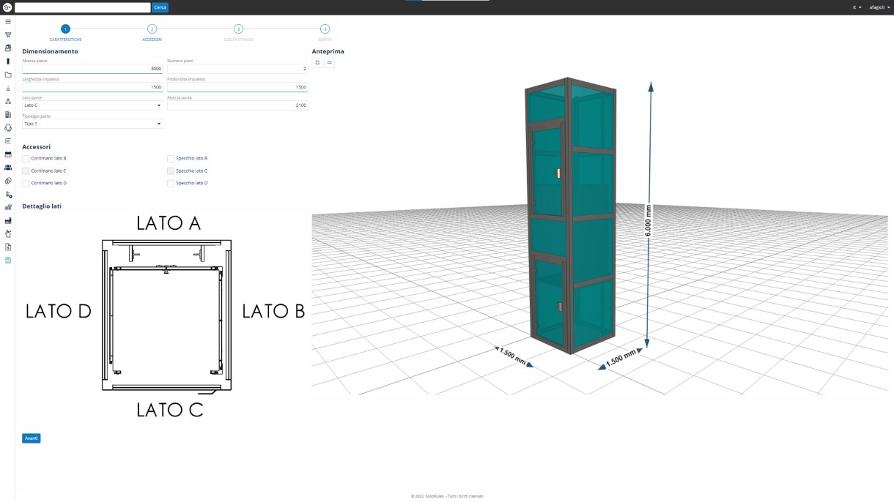This screenshot has height=502, width=894.
Task: Click the 3D elevator model in preview
Action: [x=571, y=216]
